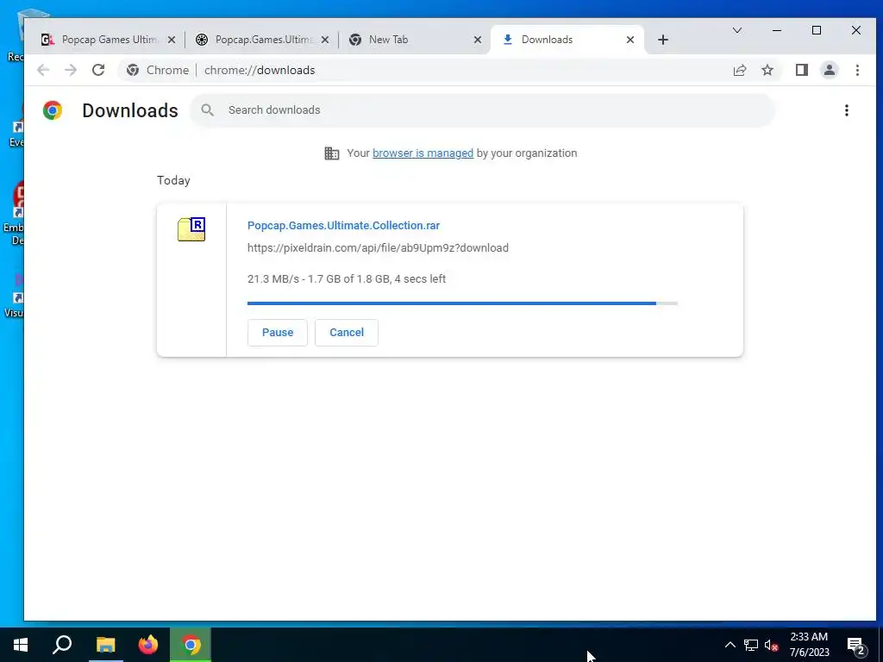Image resolution: width=883 pixels, height=662 pixels.
Task: Open the browser is managed link
Action: tap(423, 153)
